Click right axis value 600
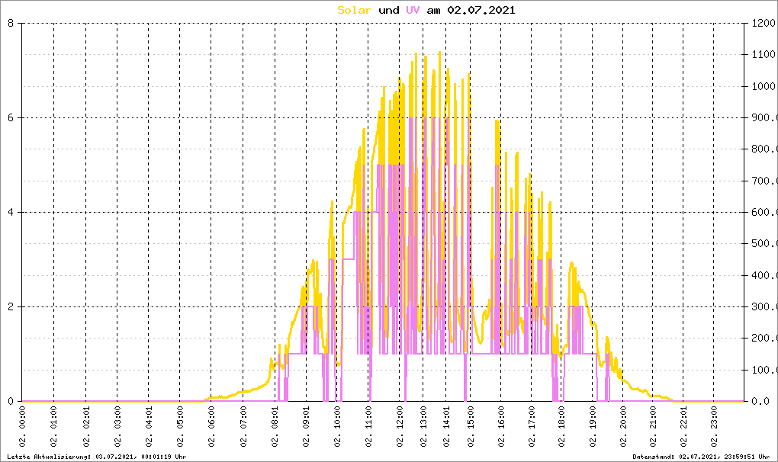Image resolution: width=778 pixels, height=462 pixels. click(764, 212)
